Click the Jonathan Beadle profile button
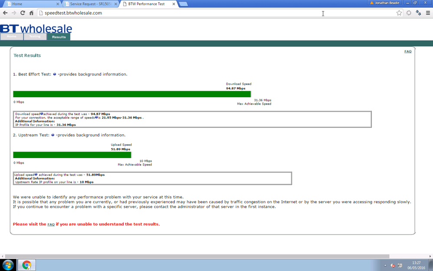The height and width of the screenshot is (271, 433). (x=386, y=3)
